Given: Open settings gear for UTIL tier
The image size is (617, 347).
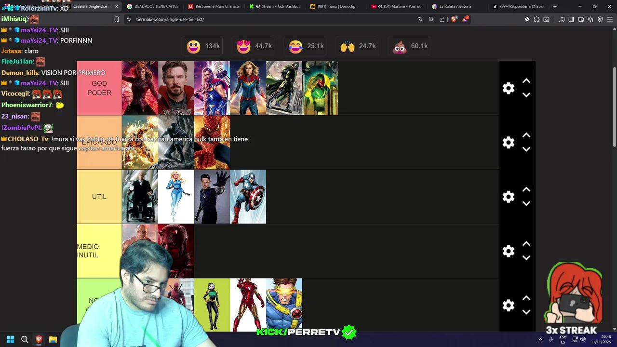Looking at the screenshot, I should coord(509,197).
